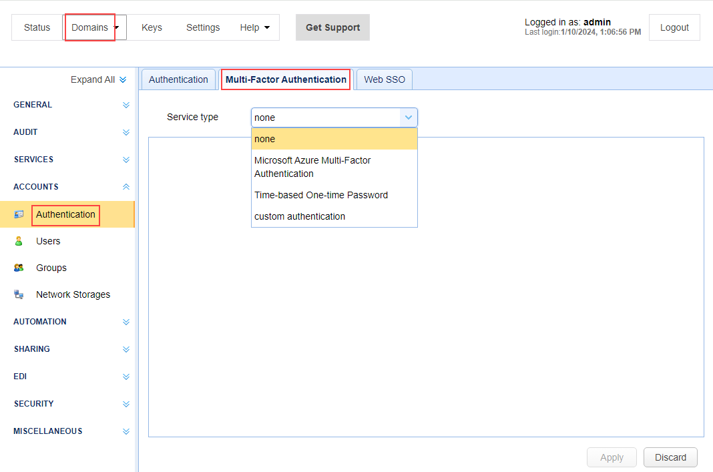Click the Discard button
Image resolution: width=713 pixels, height=472 pixels.
click(670, 457)
